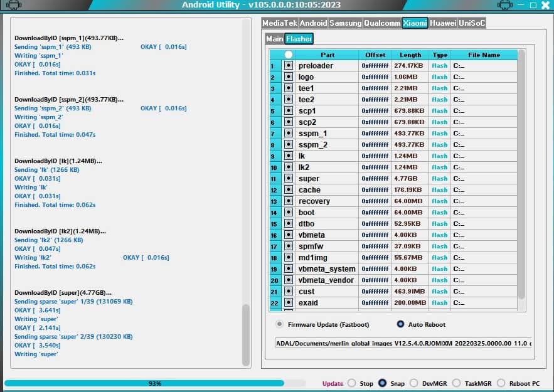Select the cache partition name
This screenshot has height=392, width=554.
(309, 190)
